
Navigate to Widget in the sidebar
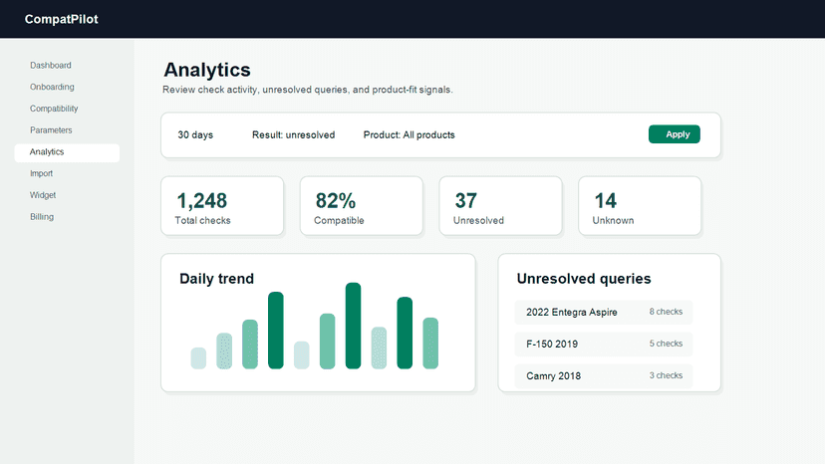click(x=43, y=195)
